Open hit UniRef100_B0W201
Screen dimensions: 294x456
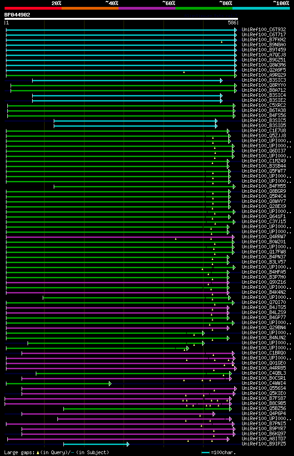pos(264,242)
